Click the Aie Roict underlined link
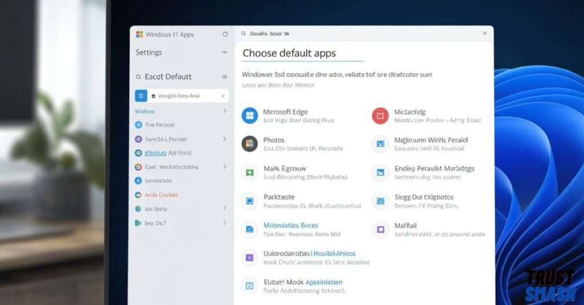The width and height of the screenshot is (584, 305). [155, 152]
